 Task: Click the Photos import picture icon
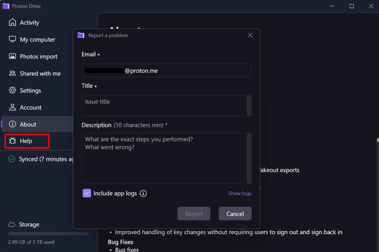tap(12, 56)
